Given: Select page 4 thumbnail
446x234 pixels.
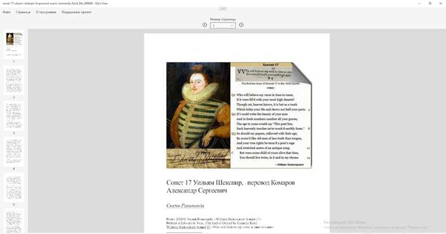Looking at the screenshot, I should point(14,152).
